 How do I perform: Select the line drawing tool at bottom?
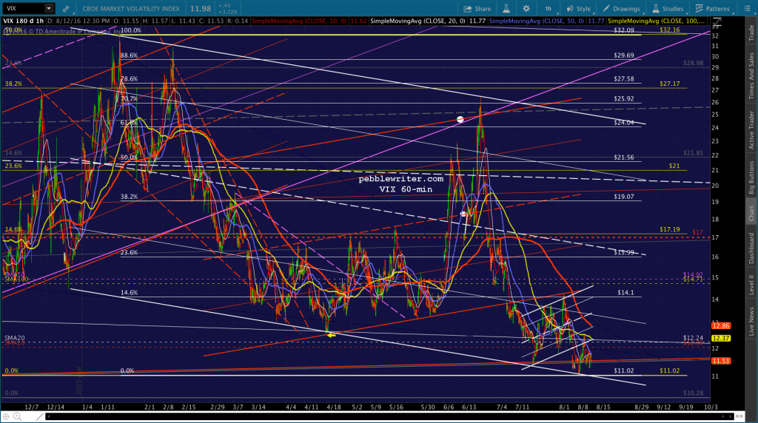point(40,417)
